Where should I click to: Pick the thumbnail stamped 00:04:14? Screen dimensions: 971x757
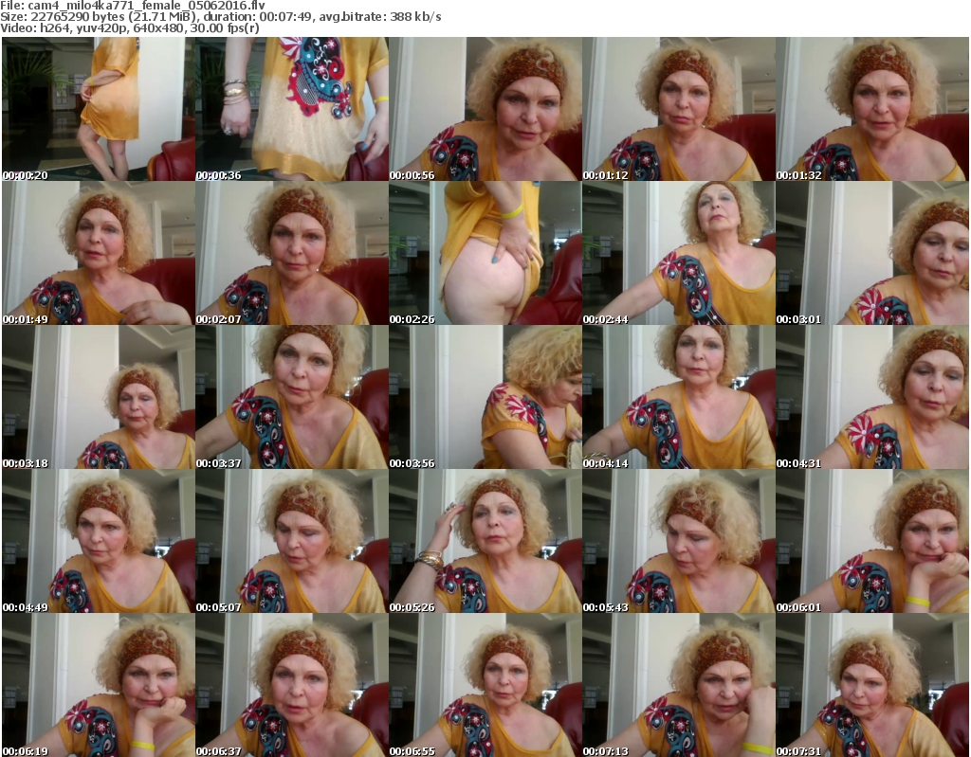coord(679,397)
